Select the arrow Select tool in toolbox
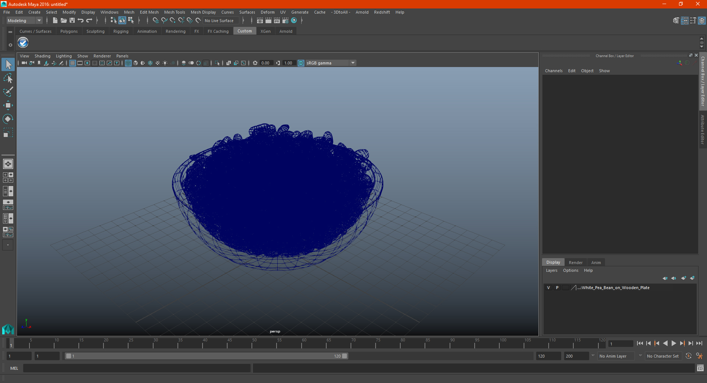707x383 pixels. (8, 64)
